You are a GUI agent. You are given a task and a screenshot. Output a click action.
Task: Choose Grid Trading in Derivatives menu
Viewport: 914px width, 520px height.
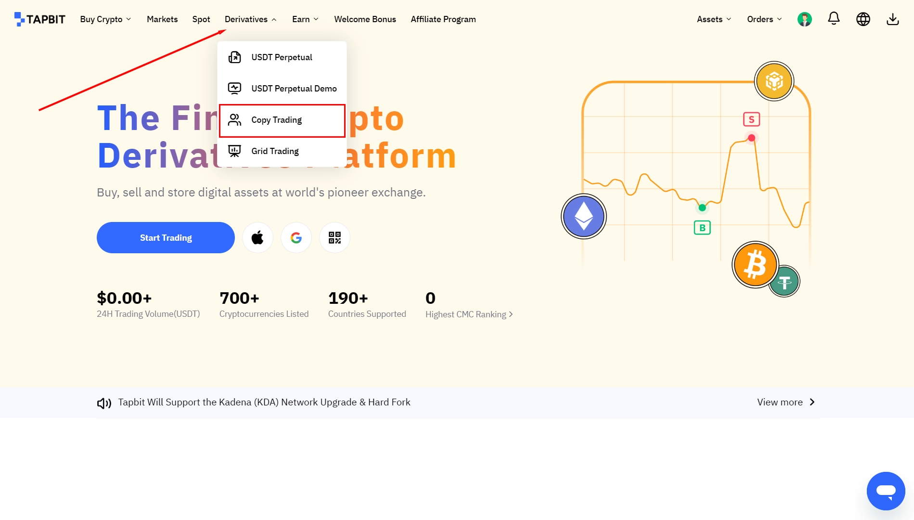pyautogui.click(x=282, y=151)
